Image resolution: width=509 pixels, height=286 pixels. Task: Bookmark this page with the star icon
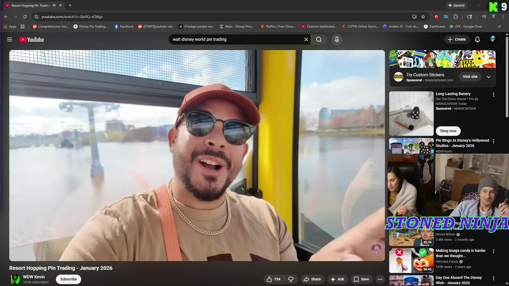[x=423, y=17]
